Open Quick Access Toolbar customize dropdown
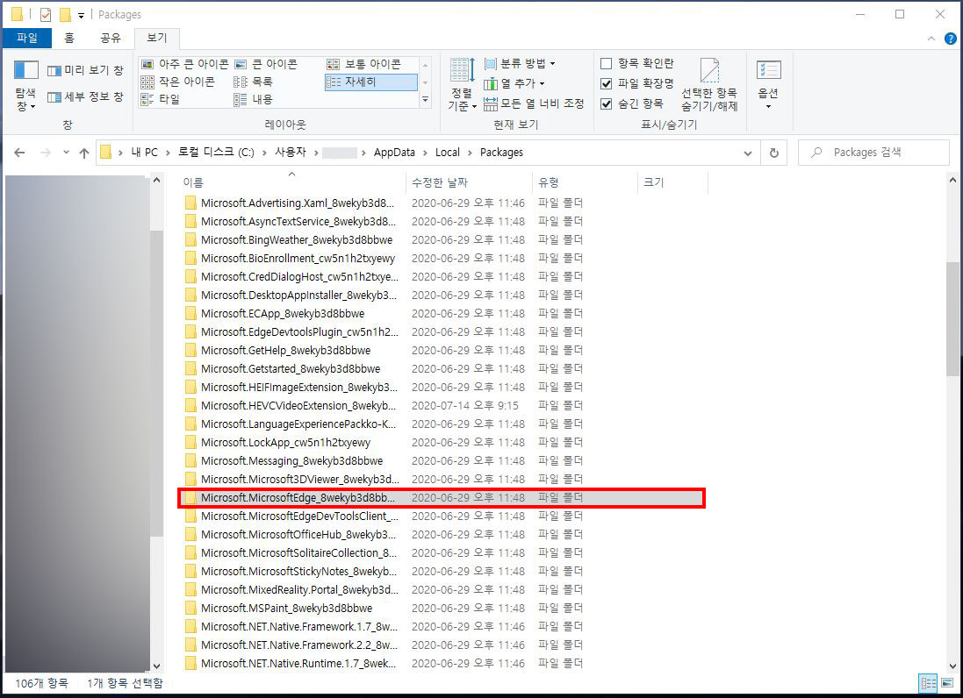The height and width of the screenshot is (698, 963). tap(81, 15)
